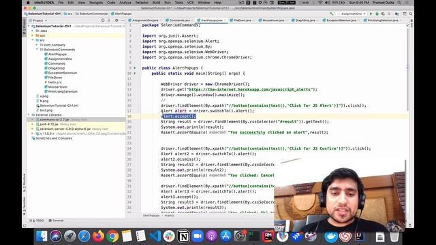Open Safari from the dock

84,236
